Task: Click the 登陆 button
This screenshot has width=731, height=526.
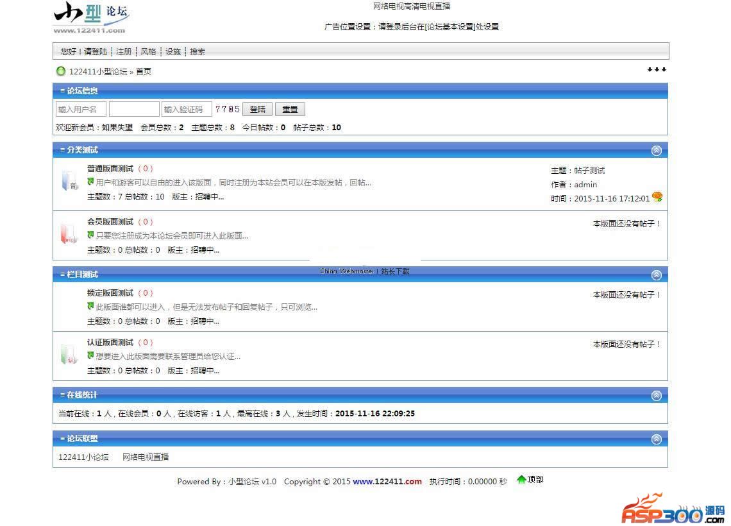Action: click(257, 109)
